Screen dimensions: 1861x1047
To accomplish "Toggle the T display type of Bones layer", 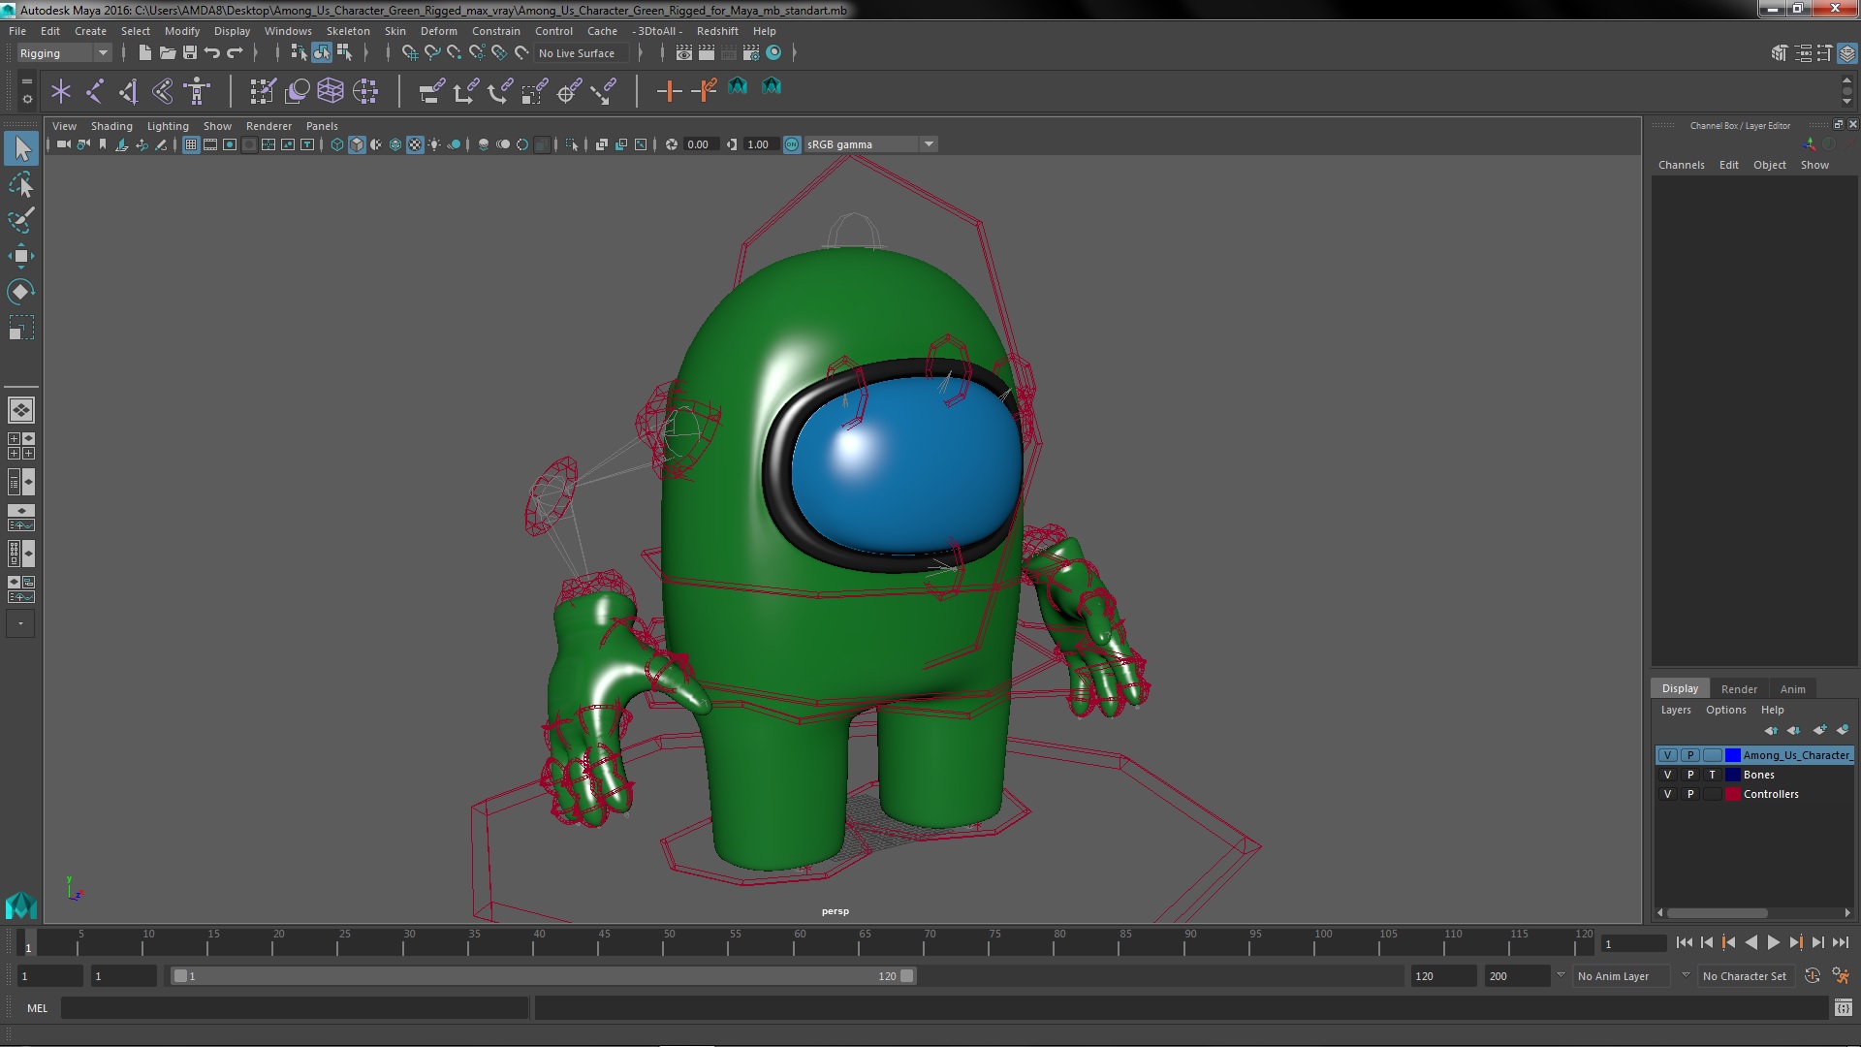I will pyautogui.click(x=1712, y=775).
